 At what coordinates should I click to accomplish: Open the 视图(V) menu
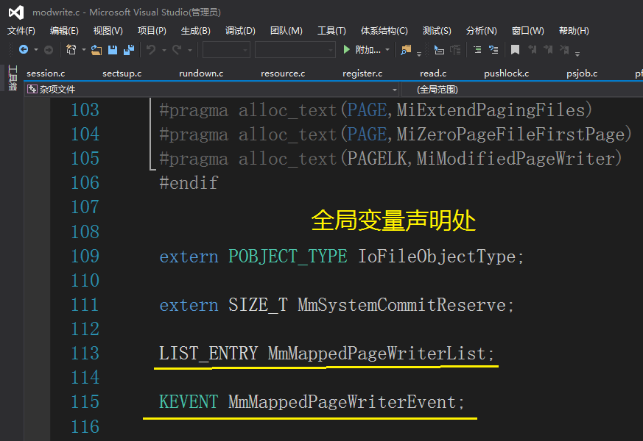tap(108, 31)
